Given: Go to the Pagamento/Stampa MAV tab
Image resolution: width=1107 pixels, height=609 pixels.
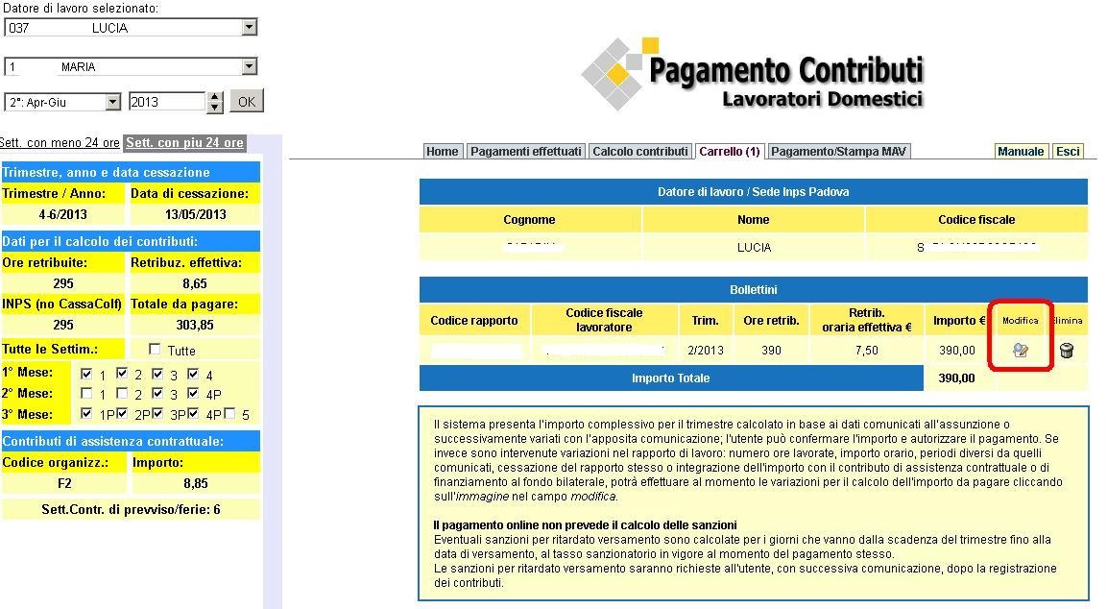Looking at the screenshot, I should (838, 151).
